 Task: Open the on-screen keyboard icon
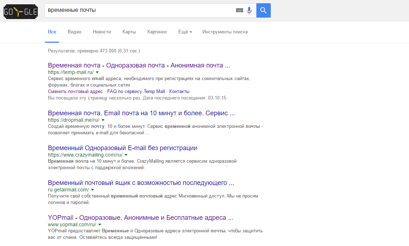pos(239,10)
